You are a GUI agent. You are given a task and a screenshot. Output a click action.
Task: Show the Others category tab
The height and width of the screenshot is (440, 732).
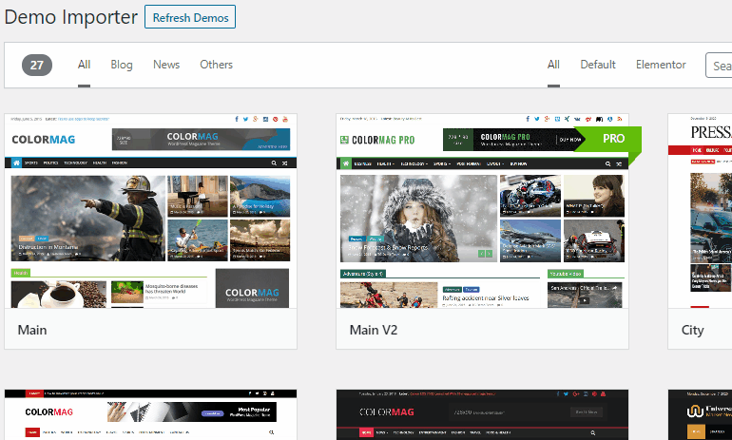coord(216,65)
